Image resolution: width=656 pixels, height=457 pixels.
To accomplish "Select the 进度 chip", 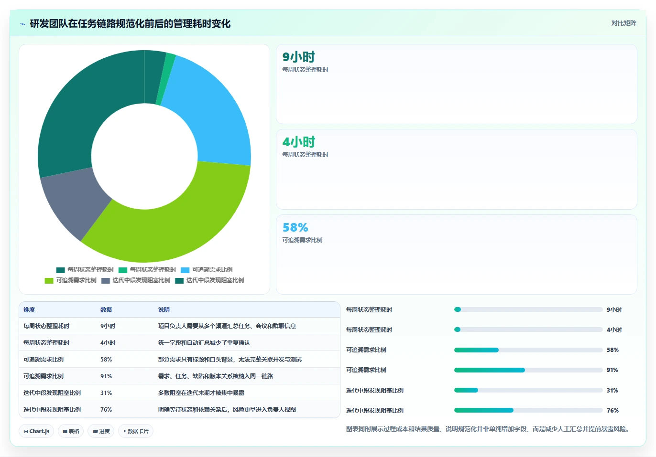I will click(101, 431).
